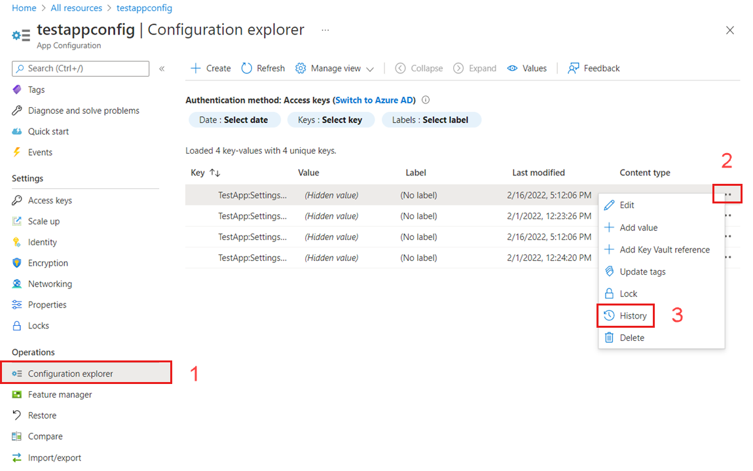Open the Locks settings page
Viewport: 753px width, 471px height.
point(39,325)
